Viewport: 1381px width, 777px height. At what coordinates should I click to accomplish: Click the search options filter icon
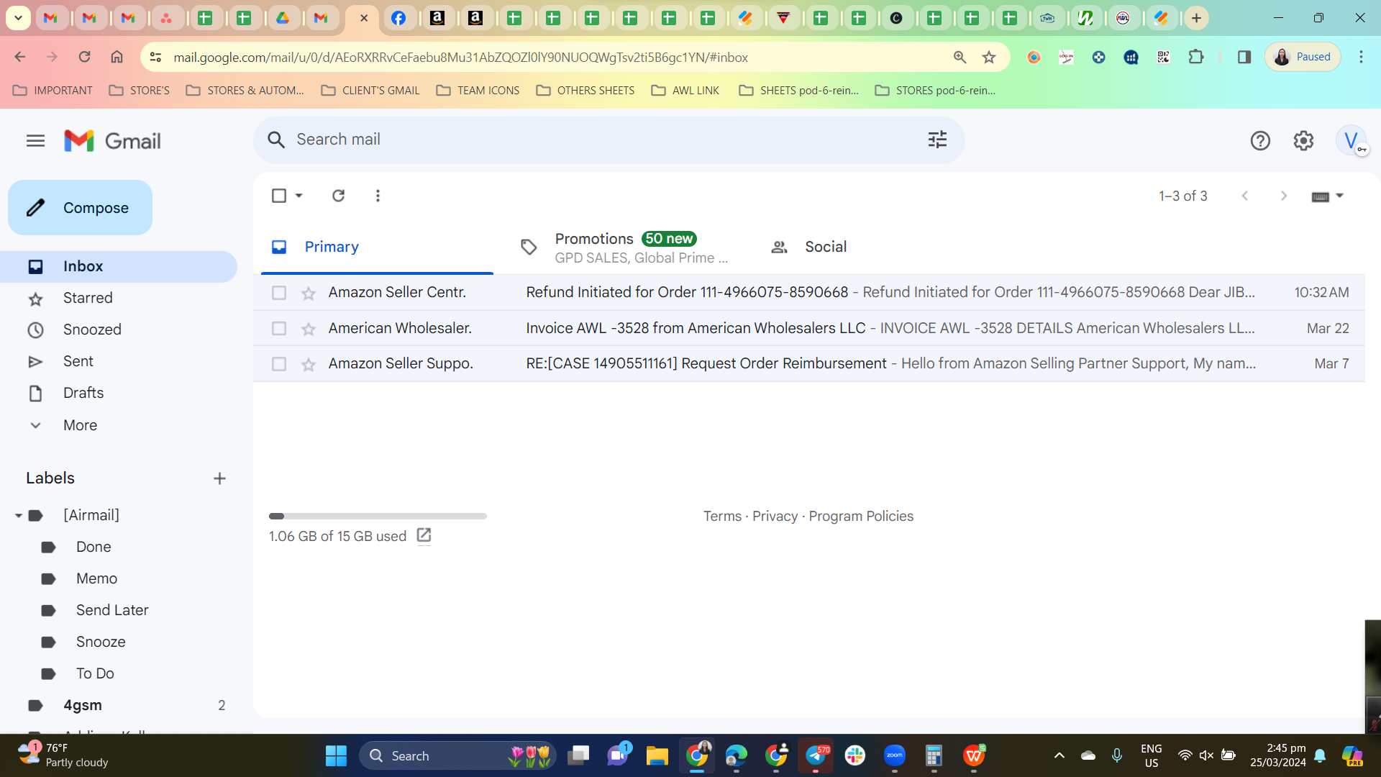(x=937, y=140)
